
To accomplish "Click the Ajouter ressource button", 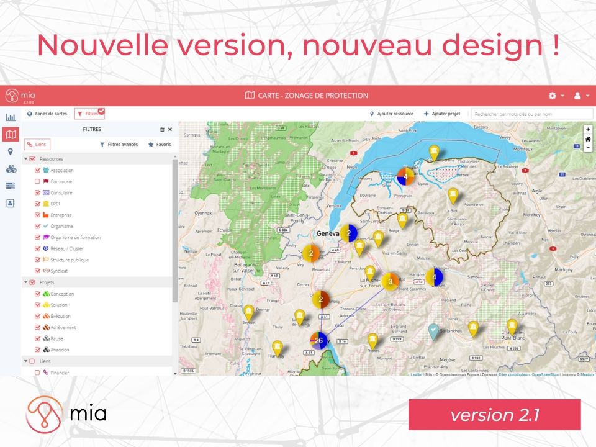I will click(391, 114).
